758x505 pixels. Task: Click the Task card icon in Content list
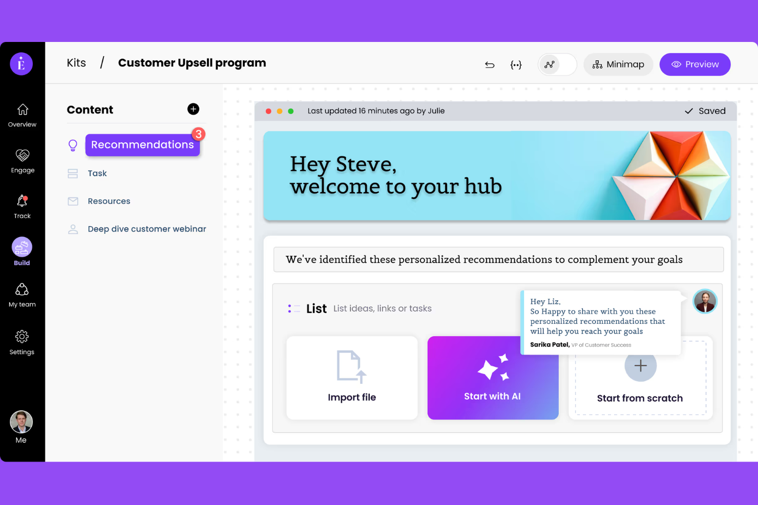tap(72, 173)
